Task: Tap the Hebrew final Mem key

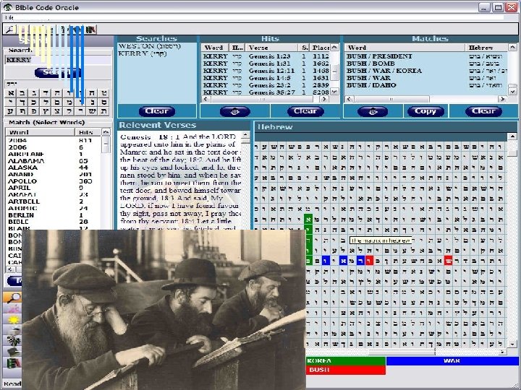Action: [57, 102]
